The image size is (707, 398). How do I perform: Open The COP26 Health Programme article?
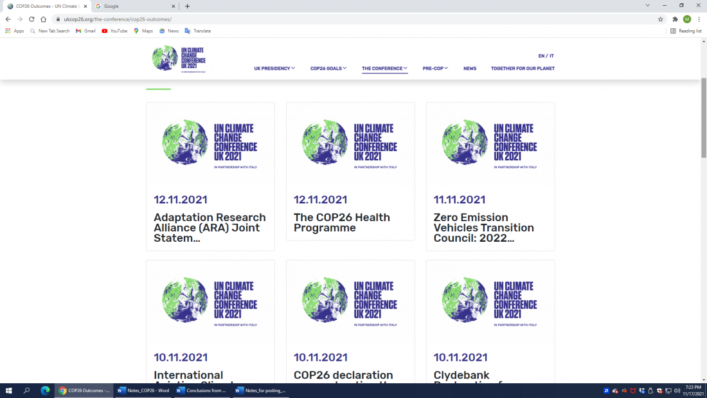pyautogui.click(x=342, y=222)
